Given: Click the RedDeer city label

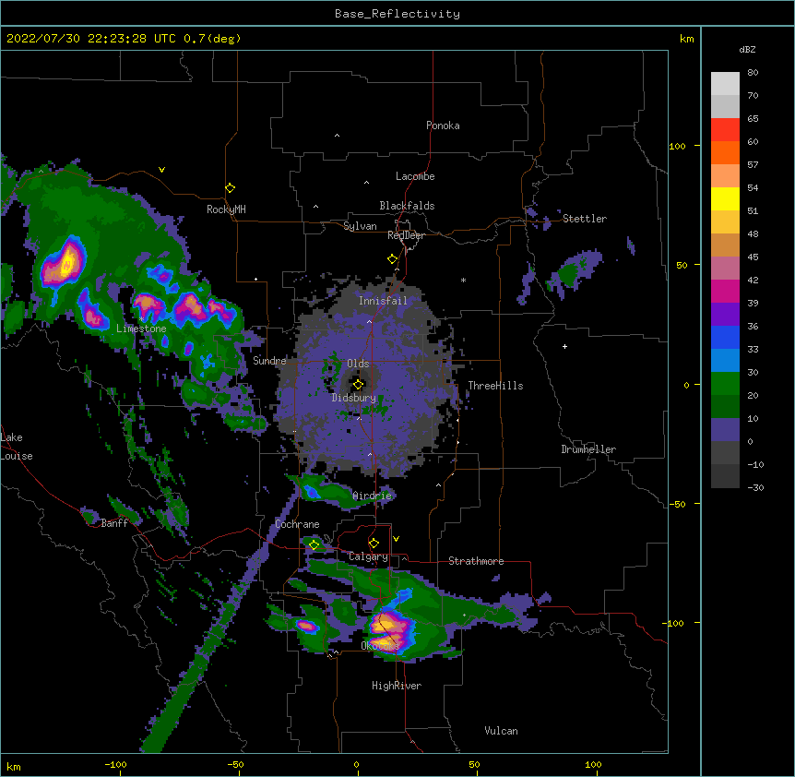Looking at the screenshot, I should (x=406, y=235).
